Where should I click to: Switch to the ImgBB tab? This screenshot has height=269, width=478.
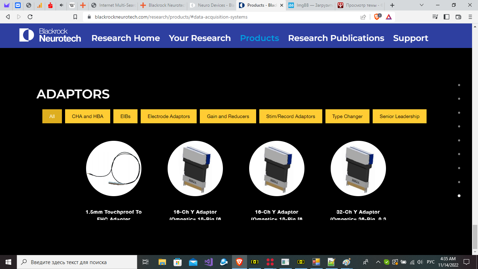pyautogui.click(x=310, y=5)
